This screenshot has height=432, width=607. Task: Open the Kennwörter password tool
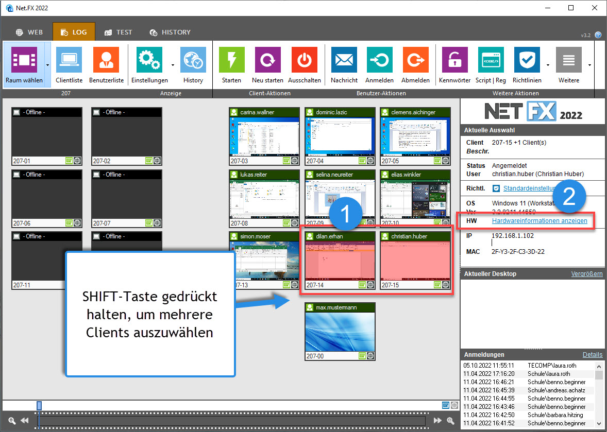(454, 64)
